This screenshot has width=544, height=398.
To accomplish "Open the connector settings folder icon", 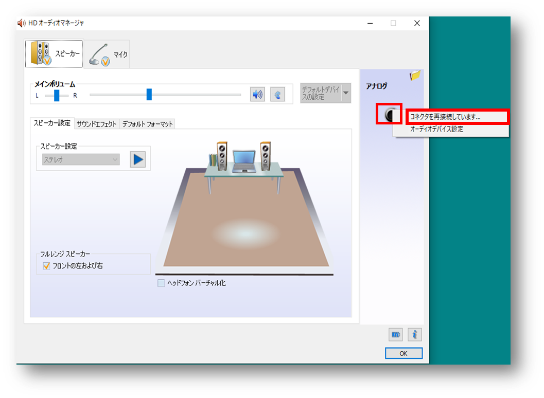I will (x=415, y=75).
